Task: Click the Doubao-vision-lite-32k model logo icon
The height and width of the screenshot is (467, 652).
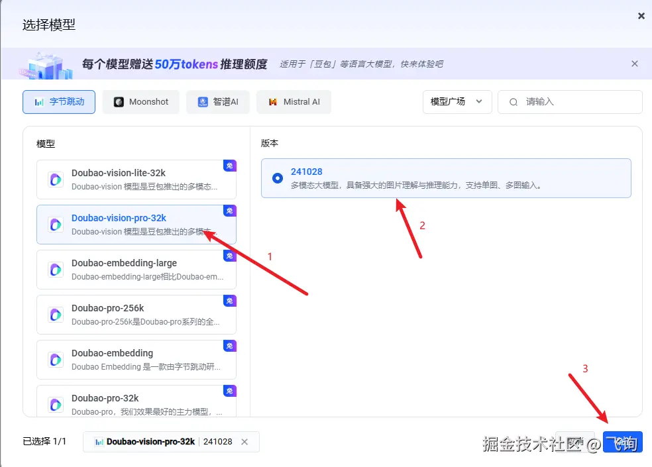Action: pyautogui.click(x=56, y=180)
